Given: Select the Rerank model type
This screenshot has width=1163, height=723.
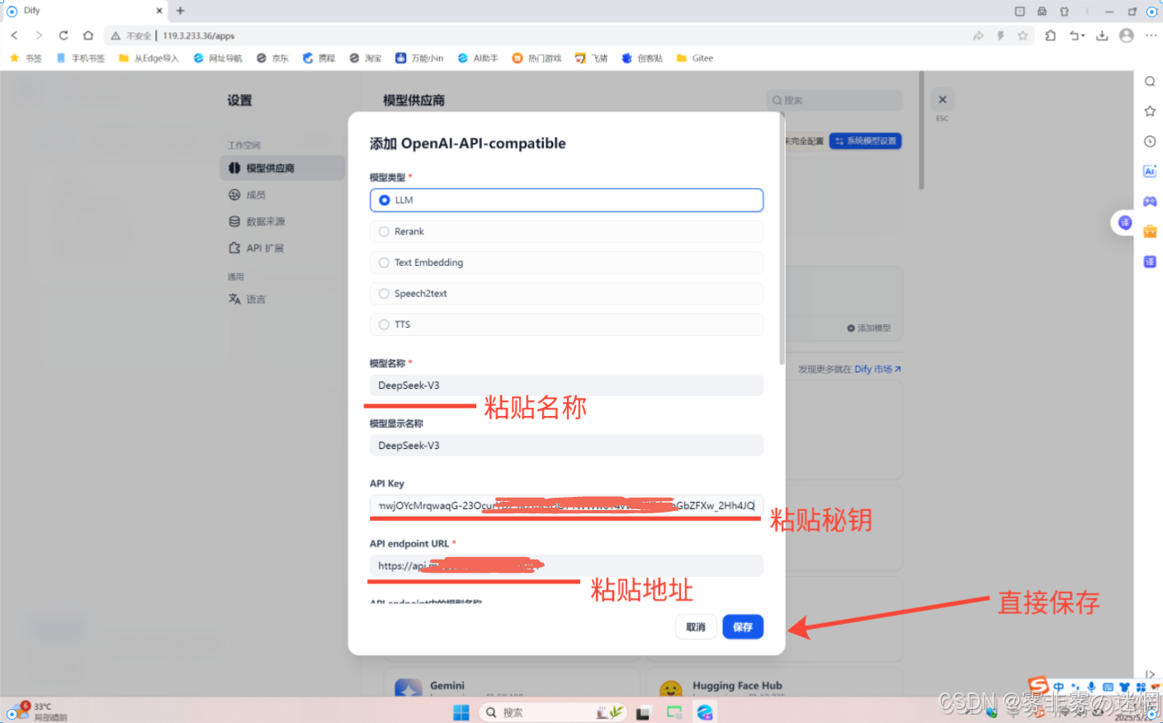Looking at the screenshot, I should pyautogui.click(x=566, y=231).
